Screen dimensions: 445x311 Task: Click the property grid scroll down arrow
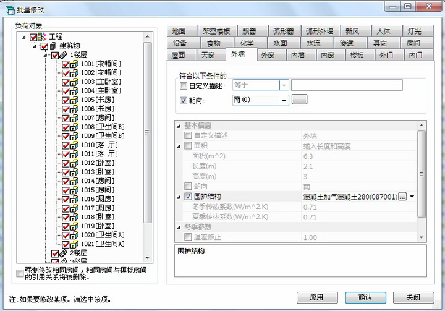tap(422, 237)
